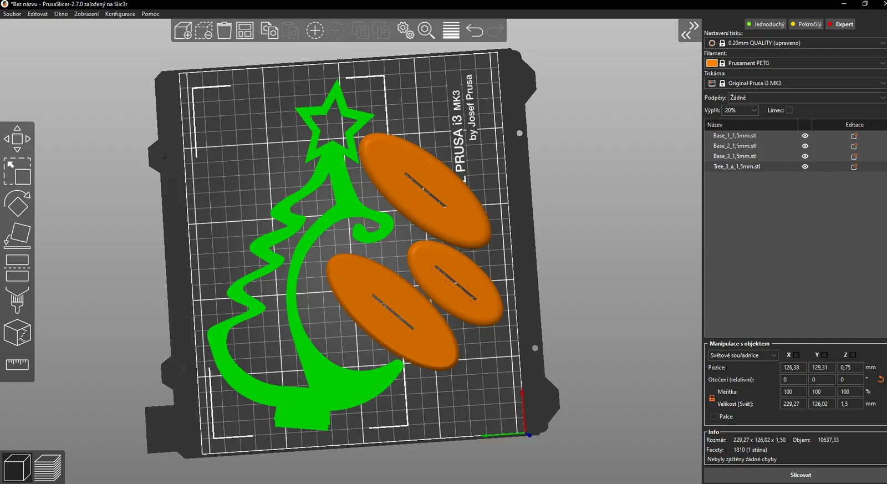Image resolution: width=887 pixels, height=484 pixels.
Task: Click the Slicovat button
Action: [800, 475]
